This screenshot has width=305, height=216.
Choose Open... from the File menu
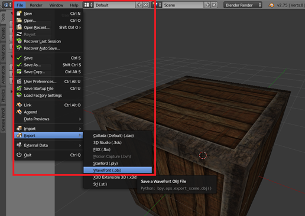pos(48,21)
